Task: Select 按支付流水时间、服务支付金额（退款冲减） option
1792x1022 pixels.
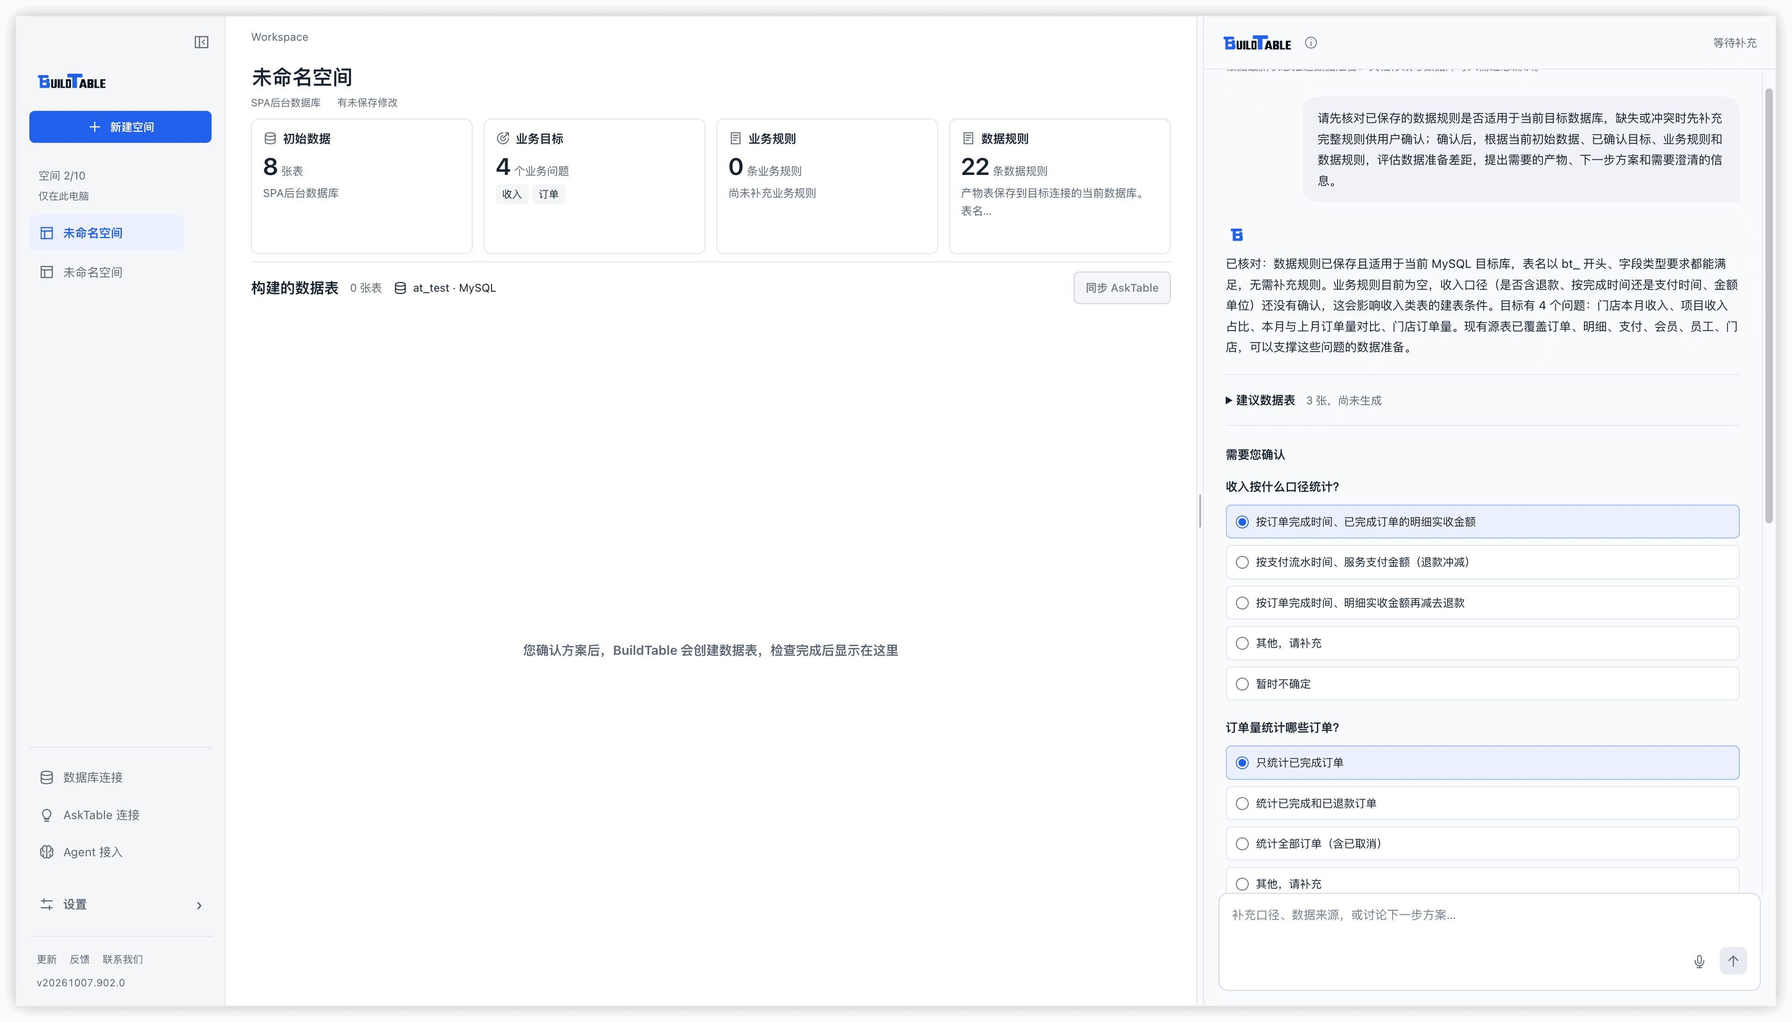Action: (1482, 562)
